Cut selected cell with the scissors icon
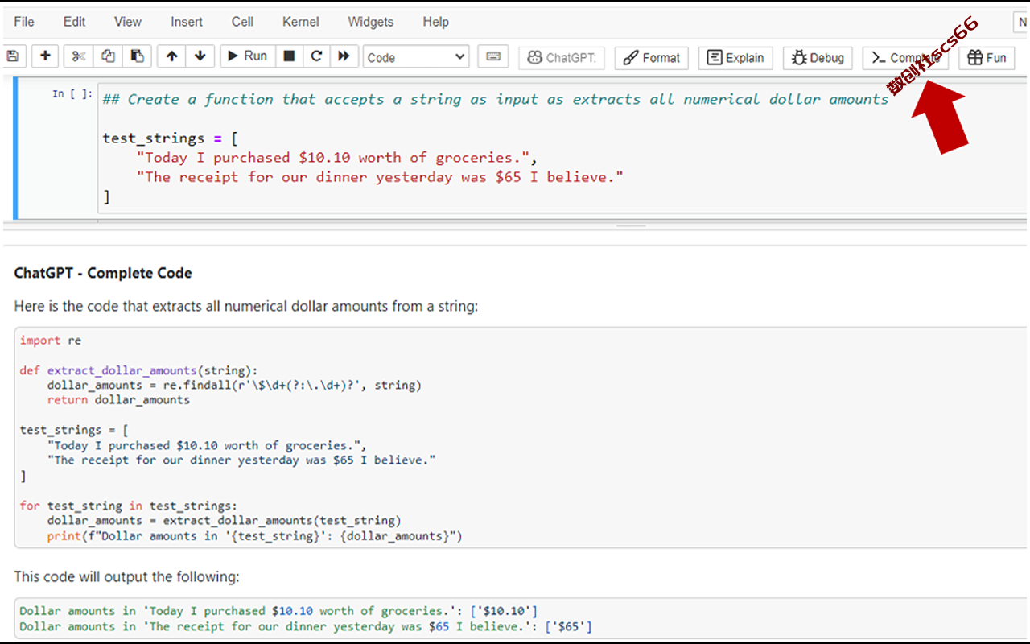 78,56
